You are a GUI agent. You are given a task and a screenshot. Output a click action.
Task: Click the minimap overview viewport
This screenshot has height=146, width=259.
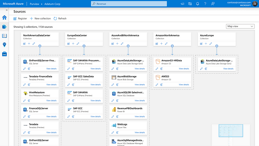[231, 131]
